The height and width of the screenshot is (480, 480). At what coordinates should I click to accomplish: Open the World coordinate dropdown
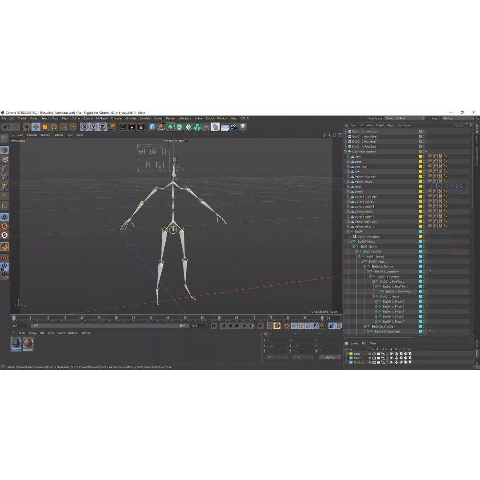pos(277,357)
